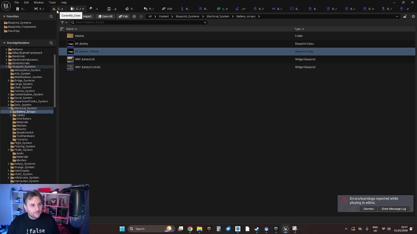
Task: Open Google Chrome from the taskbar
Action: pyautogui.click(x=190, y=229)
